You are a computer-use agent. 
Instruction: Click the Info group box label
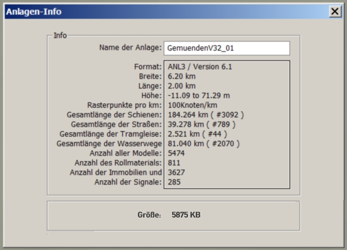[60, 36]
